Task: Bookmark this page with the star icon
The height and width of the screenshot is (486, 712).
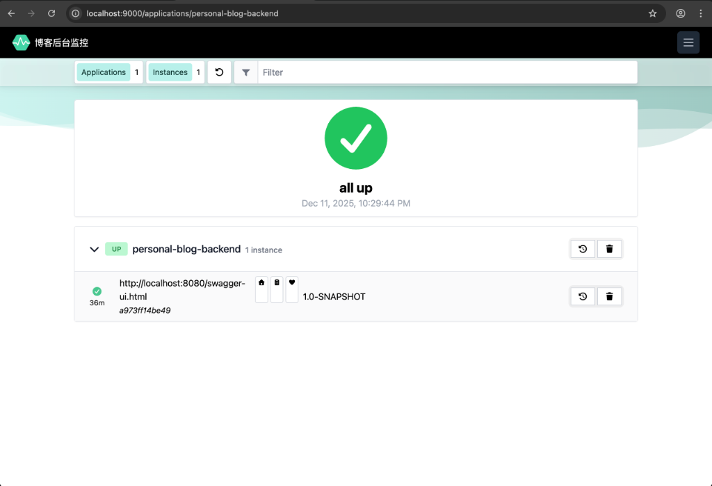Action: tap(652, 13)
